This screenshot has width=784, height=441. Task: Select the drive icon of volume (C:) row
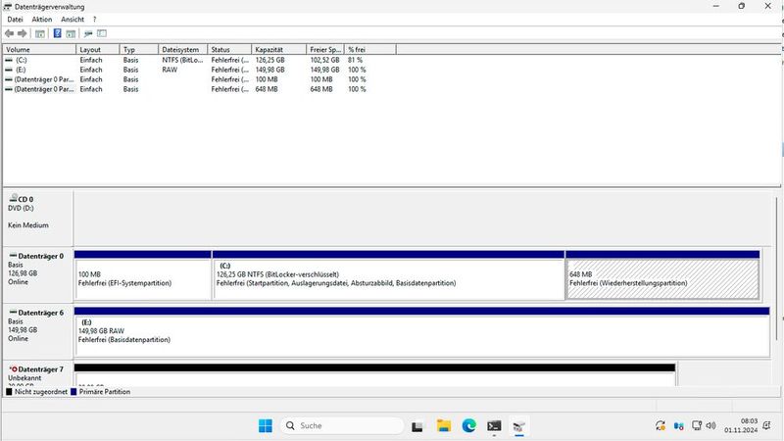click(x=9, y=60)
